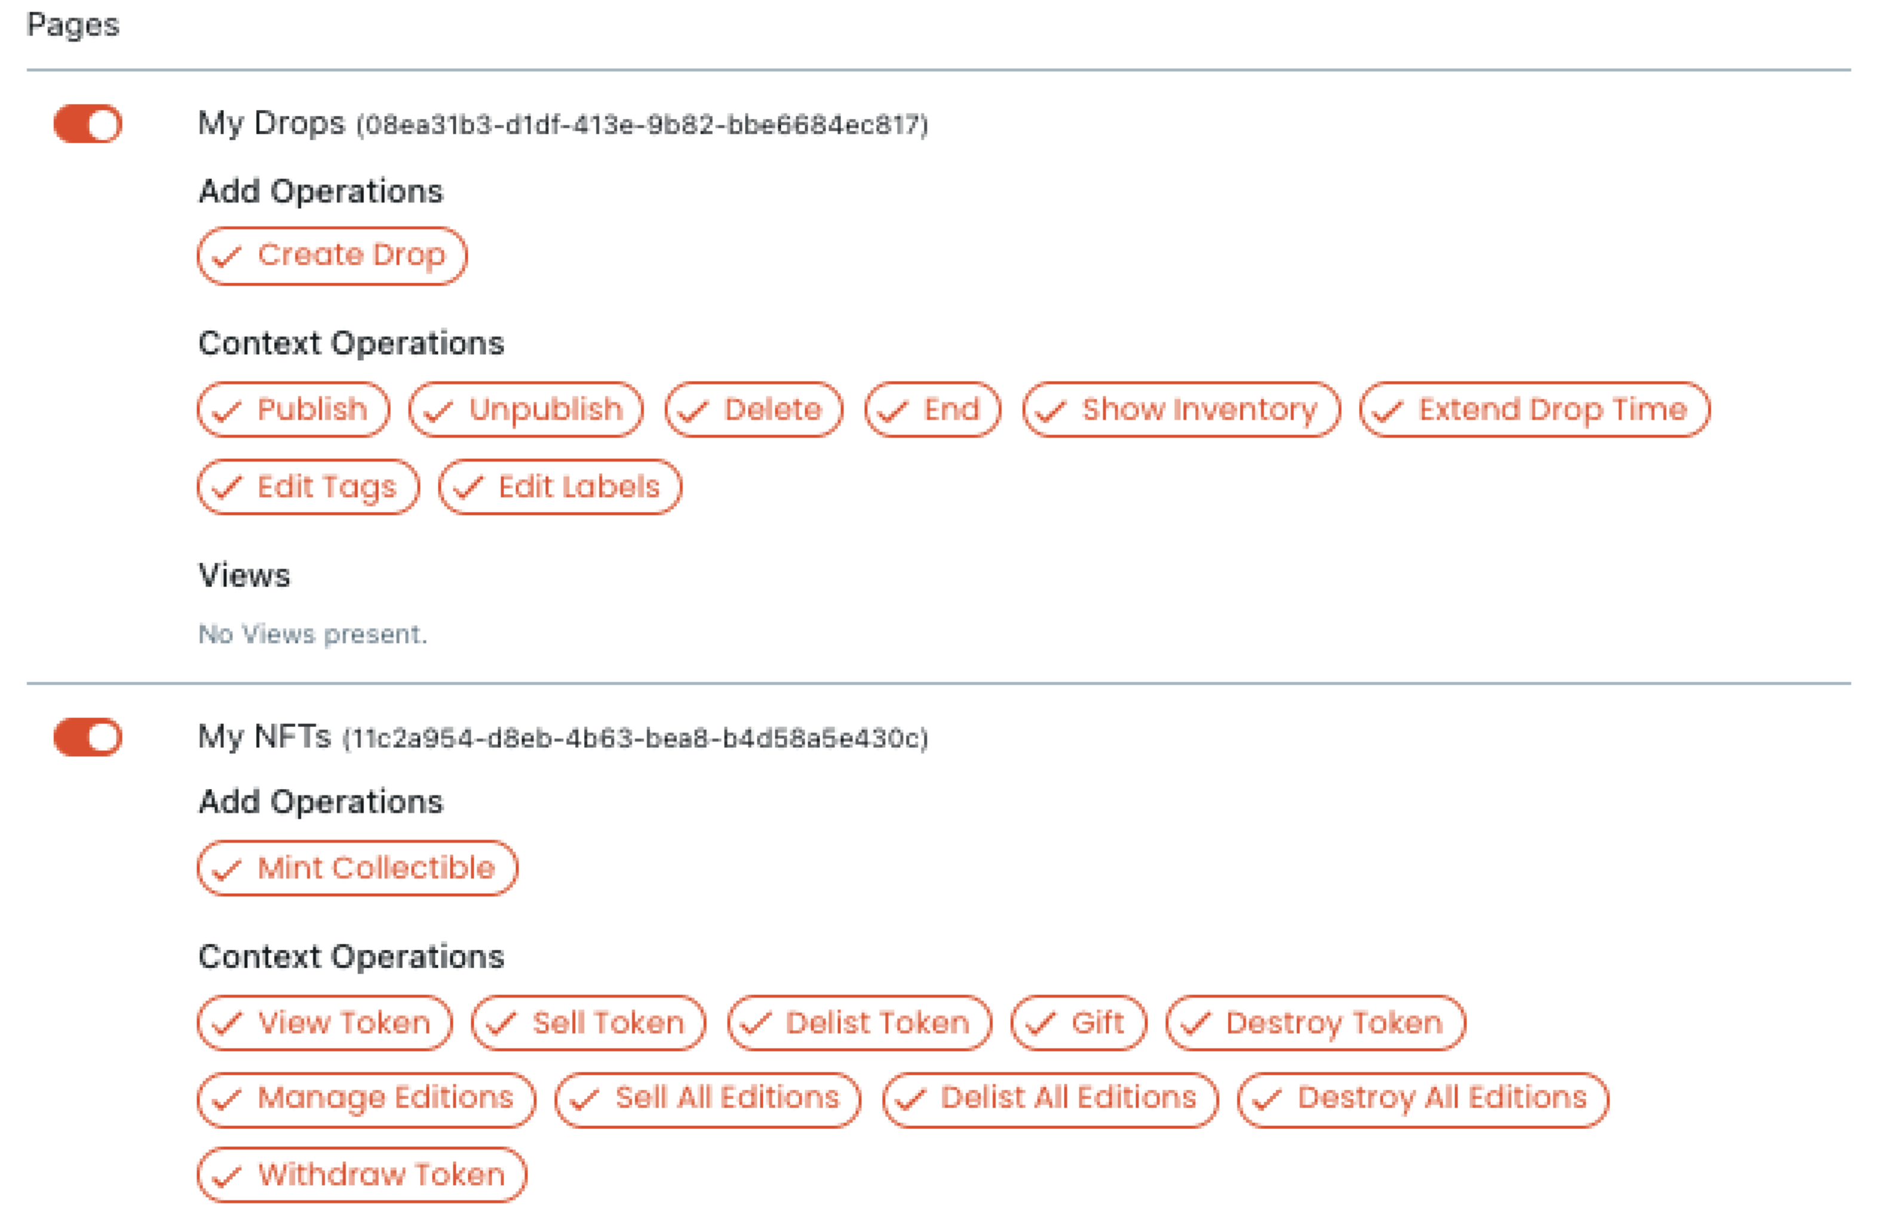This screenshot has width=1878, height=1224.
Task: Uncheck the Mint Collectible operation
Action: [357, 867]
